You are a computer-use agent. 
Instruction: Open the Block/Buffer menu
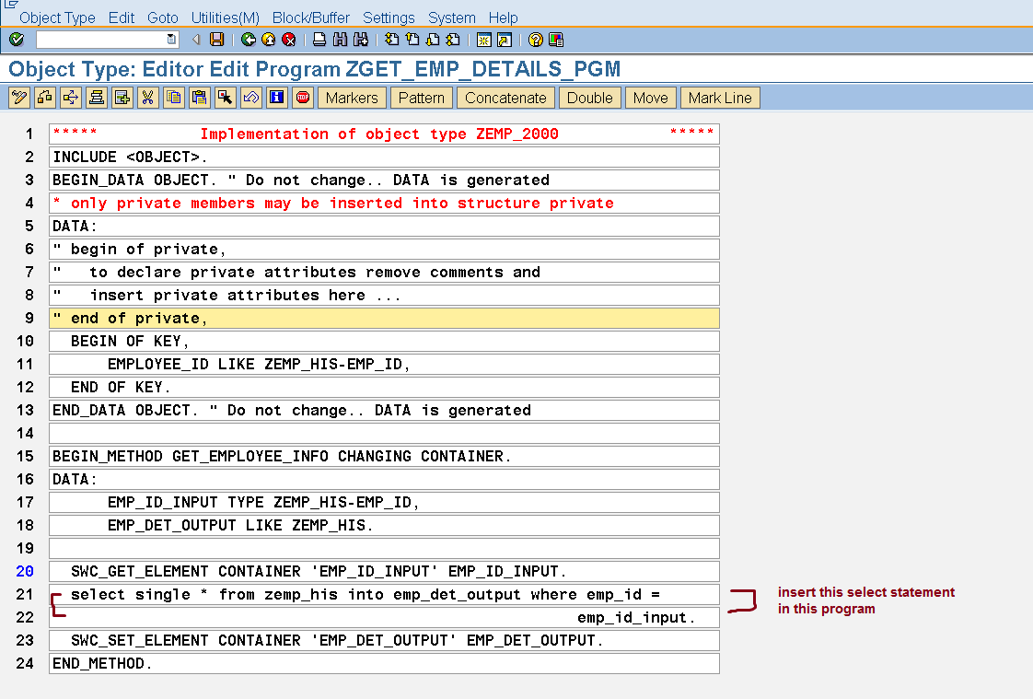pyautogui.click(x=311, y=17)
